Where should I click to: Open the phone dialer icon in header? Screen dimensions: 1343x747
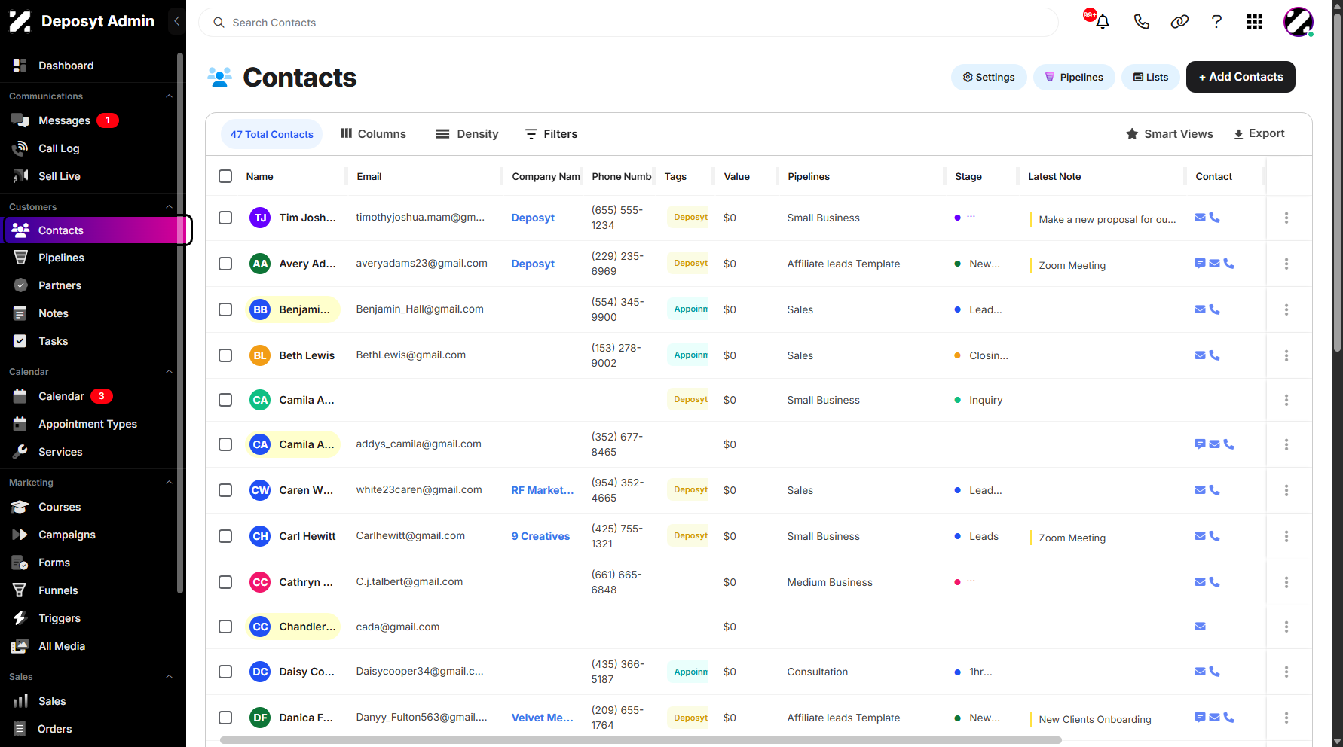[x=1141, y=22]
